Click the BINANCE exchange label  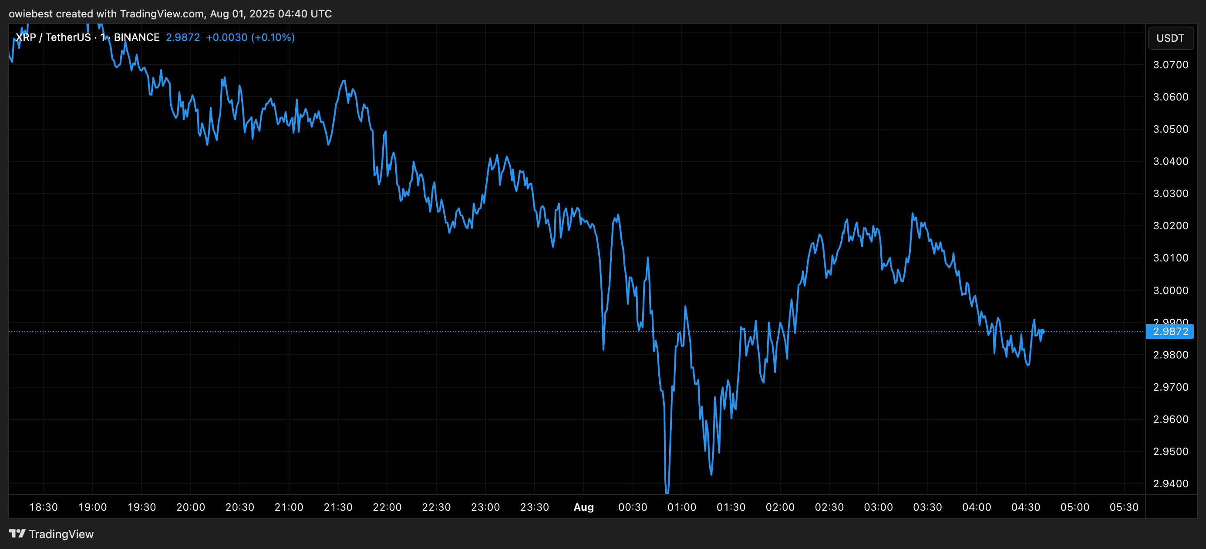click(x=137, y=37)
